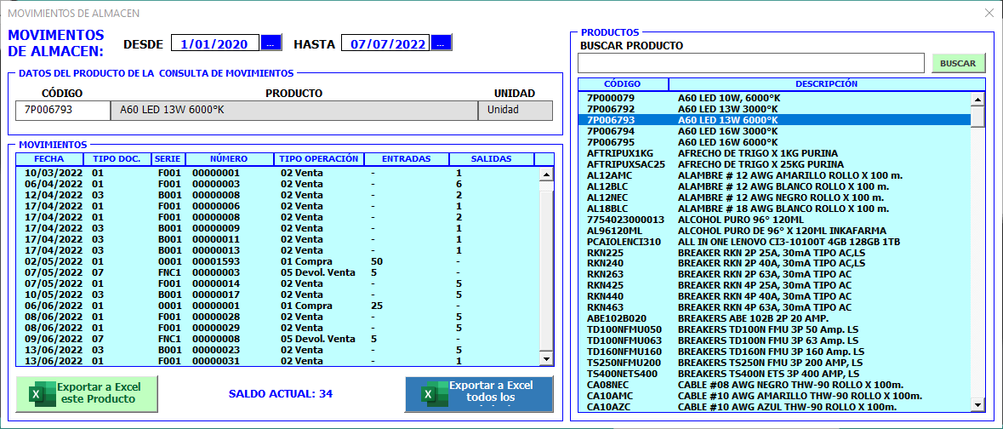The height and width of the screenshot is (429, 1003).
Task: Select product TD100NFMU063 breaker 63 Amp
Action: tap(775, 340)
